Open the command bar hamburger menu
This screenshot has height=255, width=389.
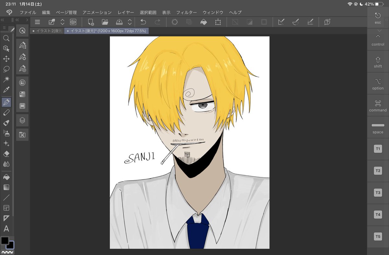coord(37,22)
